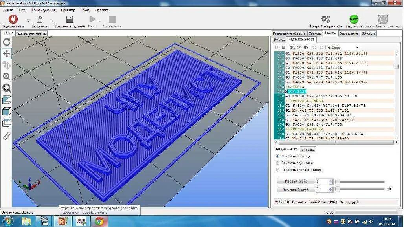Open the Справка menu
The height and width of the screenshot is (227, 404).
click(x=101, y=10)
